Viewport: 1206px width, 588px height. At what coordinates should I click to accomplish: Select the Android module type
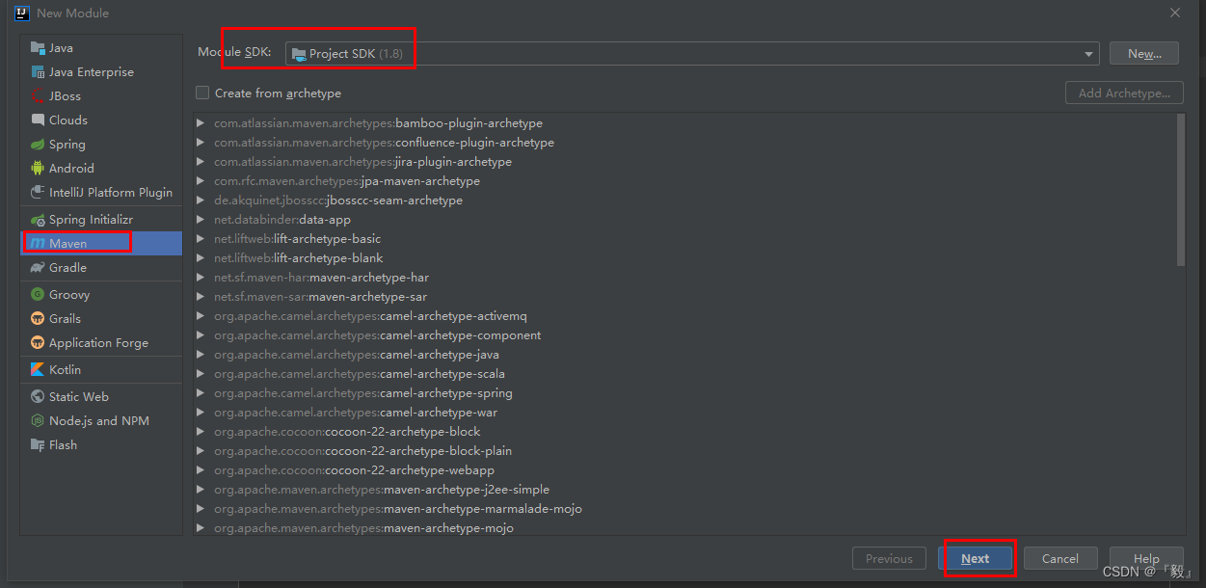point(101,169)
